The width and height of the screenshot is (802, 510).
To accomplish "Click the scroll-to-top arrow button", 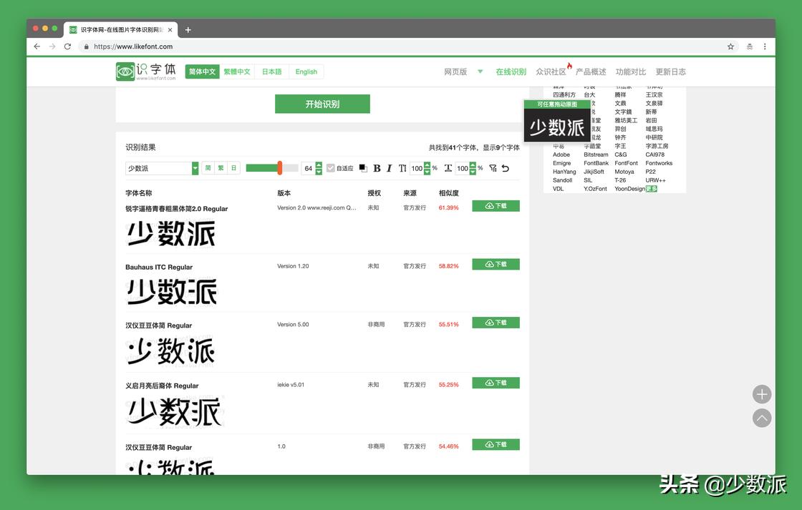I will pyautogui.click(x=761, y=418).
